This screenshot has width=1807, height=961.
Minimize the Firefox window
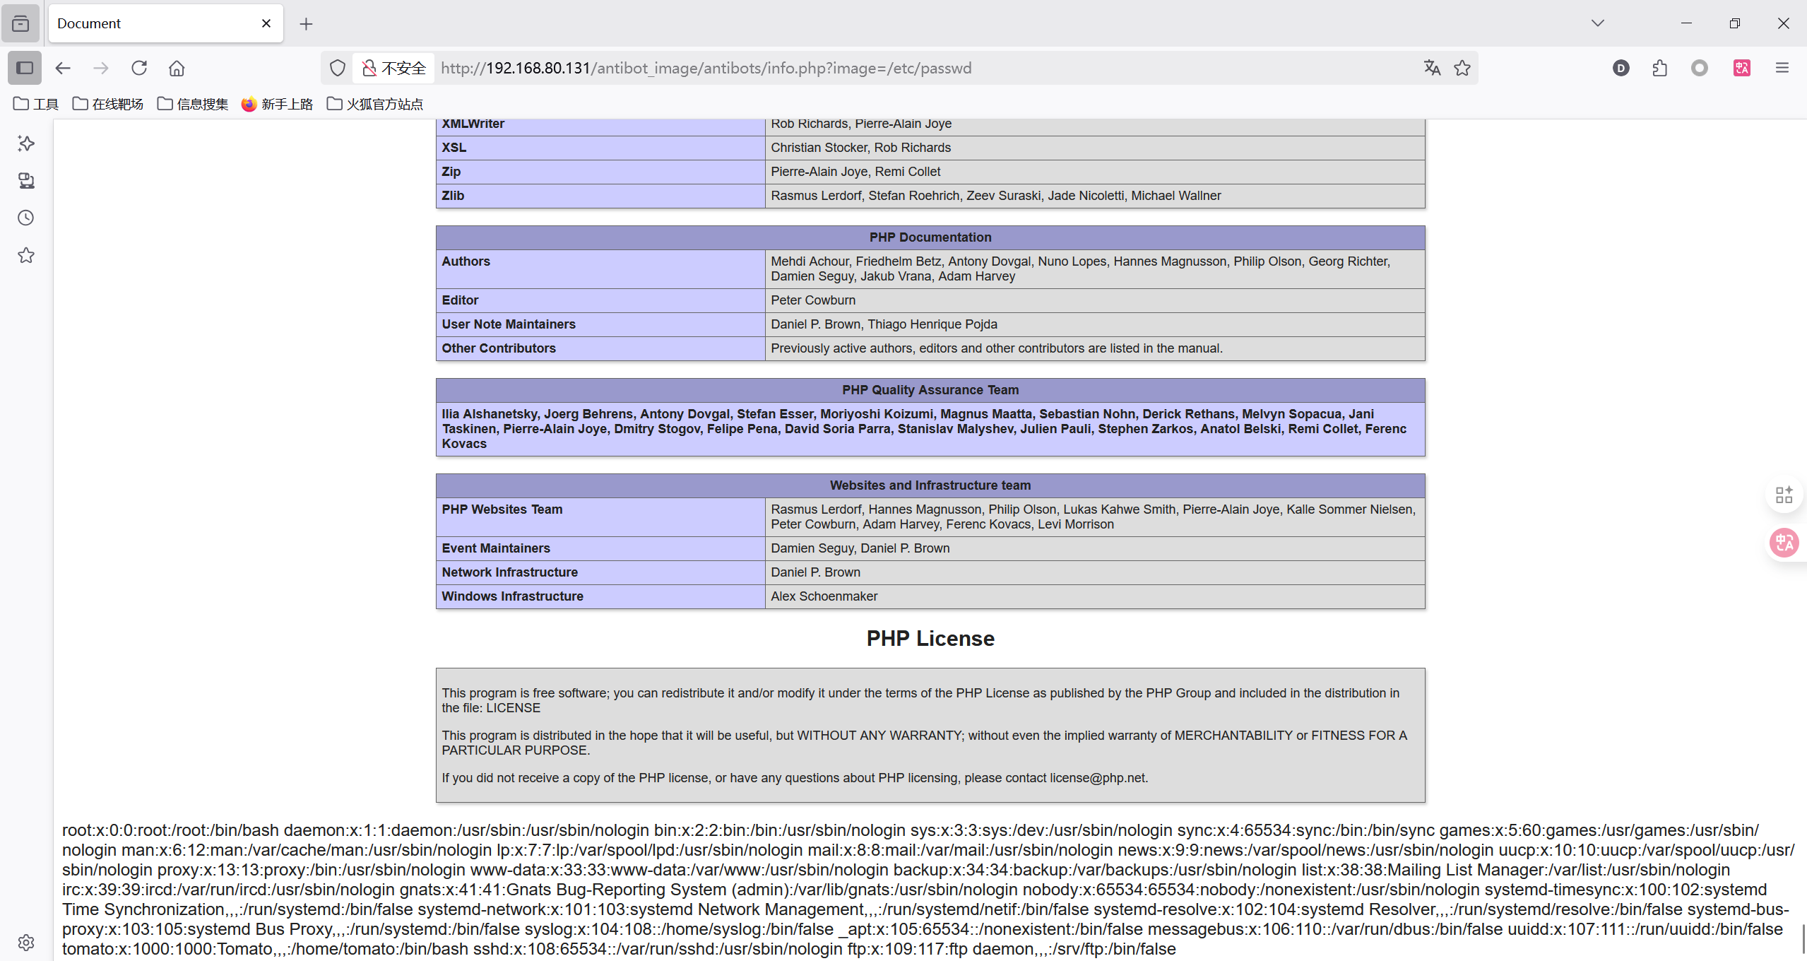click(x=1686, y=23)
